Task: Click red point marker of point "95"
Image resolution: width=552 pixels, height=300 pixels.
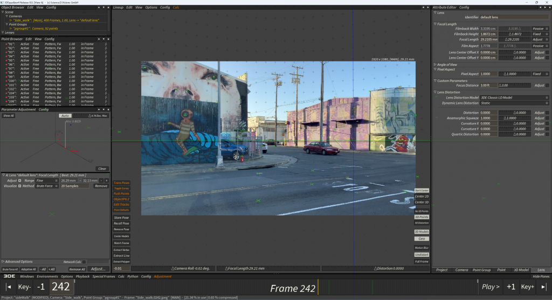Action: click(6, 60)
